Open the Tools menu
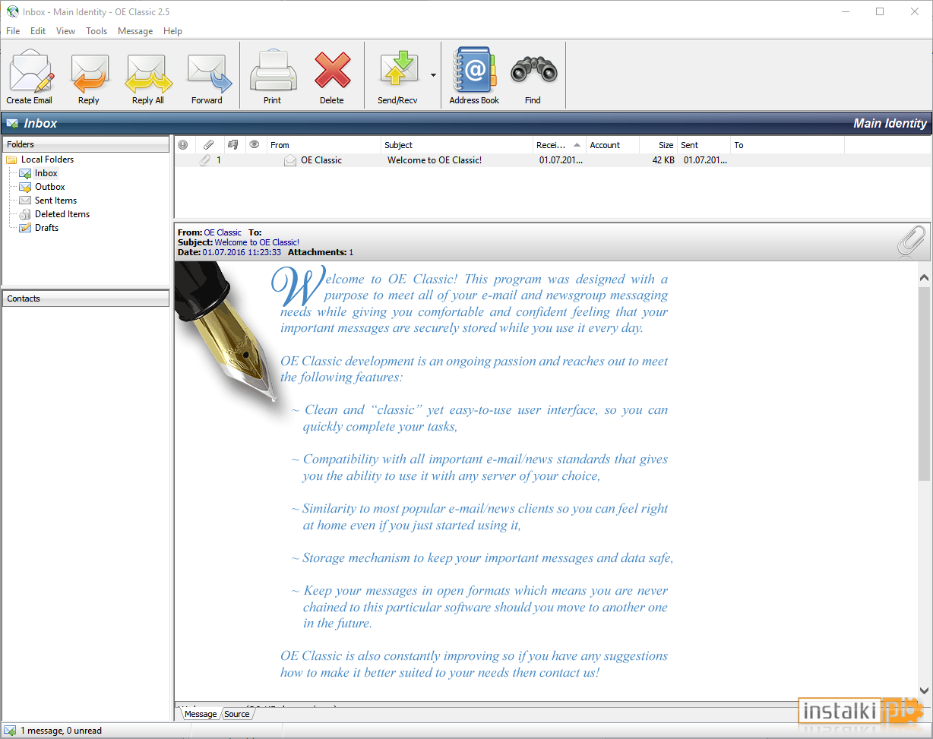 tap(96, 31)
